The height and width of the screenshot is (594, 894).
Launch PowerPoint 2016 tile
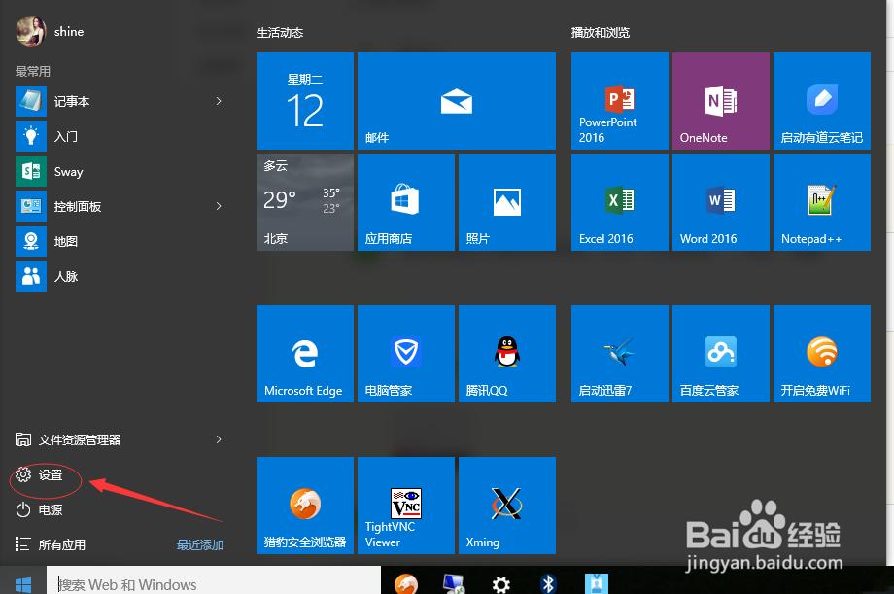click(620, 101)
